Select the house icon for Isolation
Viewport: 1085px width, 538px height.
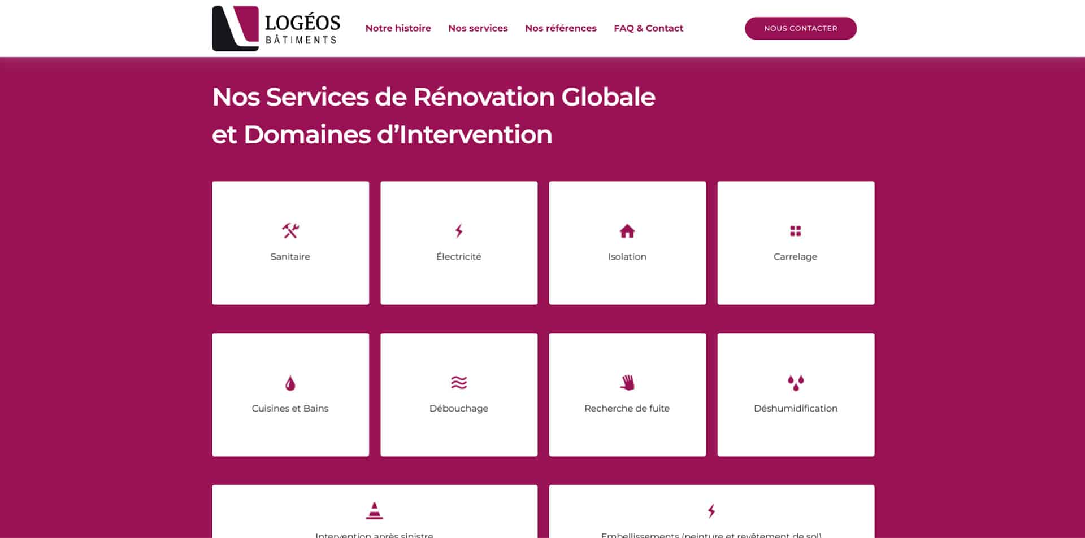627,231
